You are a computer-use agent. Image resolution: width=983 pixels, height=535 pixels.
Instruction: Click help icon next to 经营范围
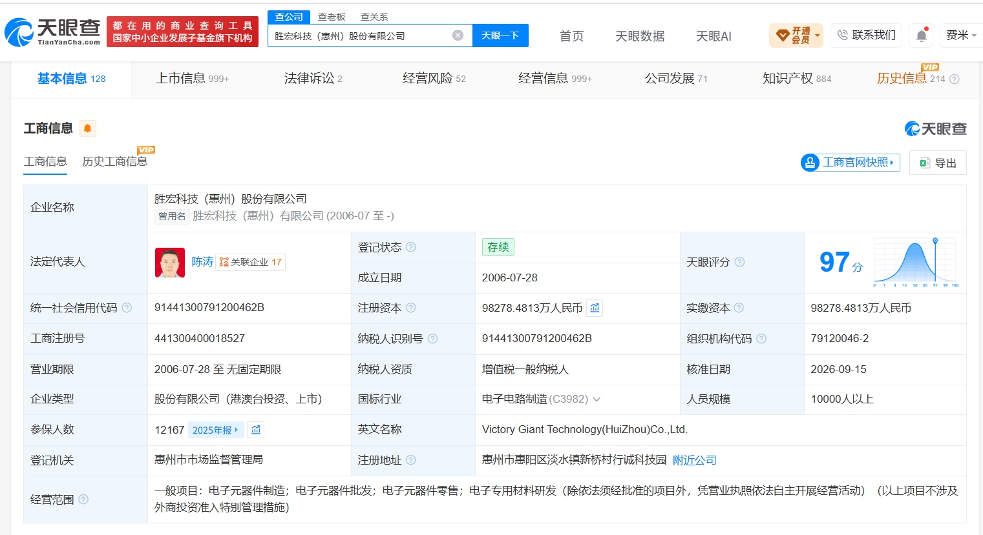coord(83,500)
